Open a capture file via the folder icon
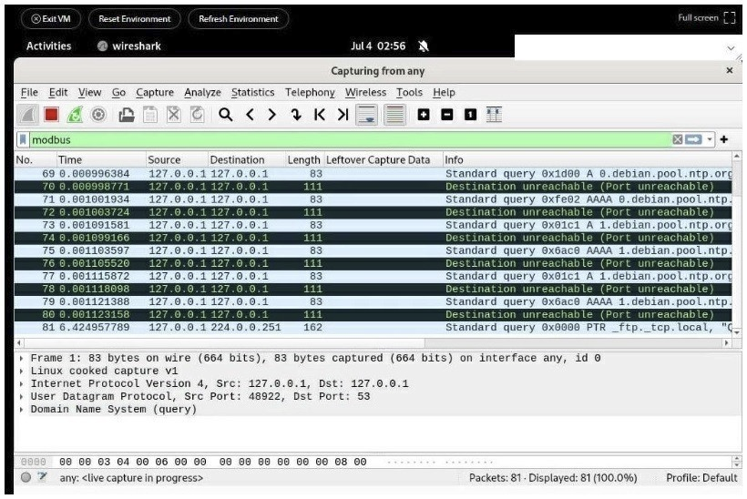 [x=127, y=115]
